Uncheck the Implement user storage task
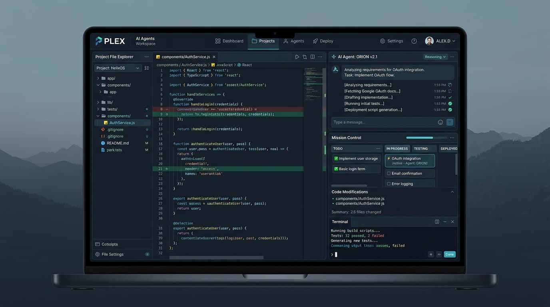The height and width of the screenshot is (307, 550). click(x=336, y=159)
